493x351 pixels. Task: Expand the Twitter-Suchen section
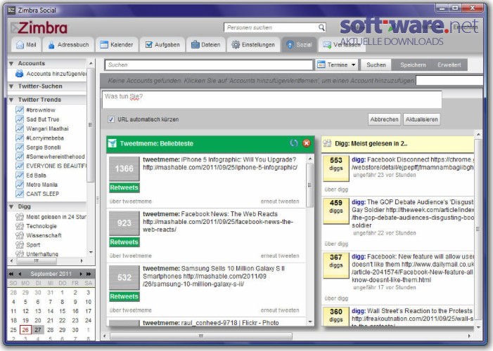[12, 86]
